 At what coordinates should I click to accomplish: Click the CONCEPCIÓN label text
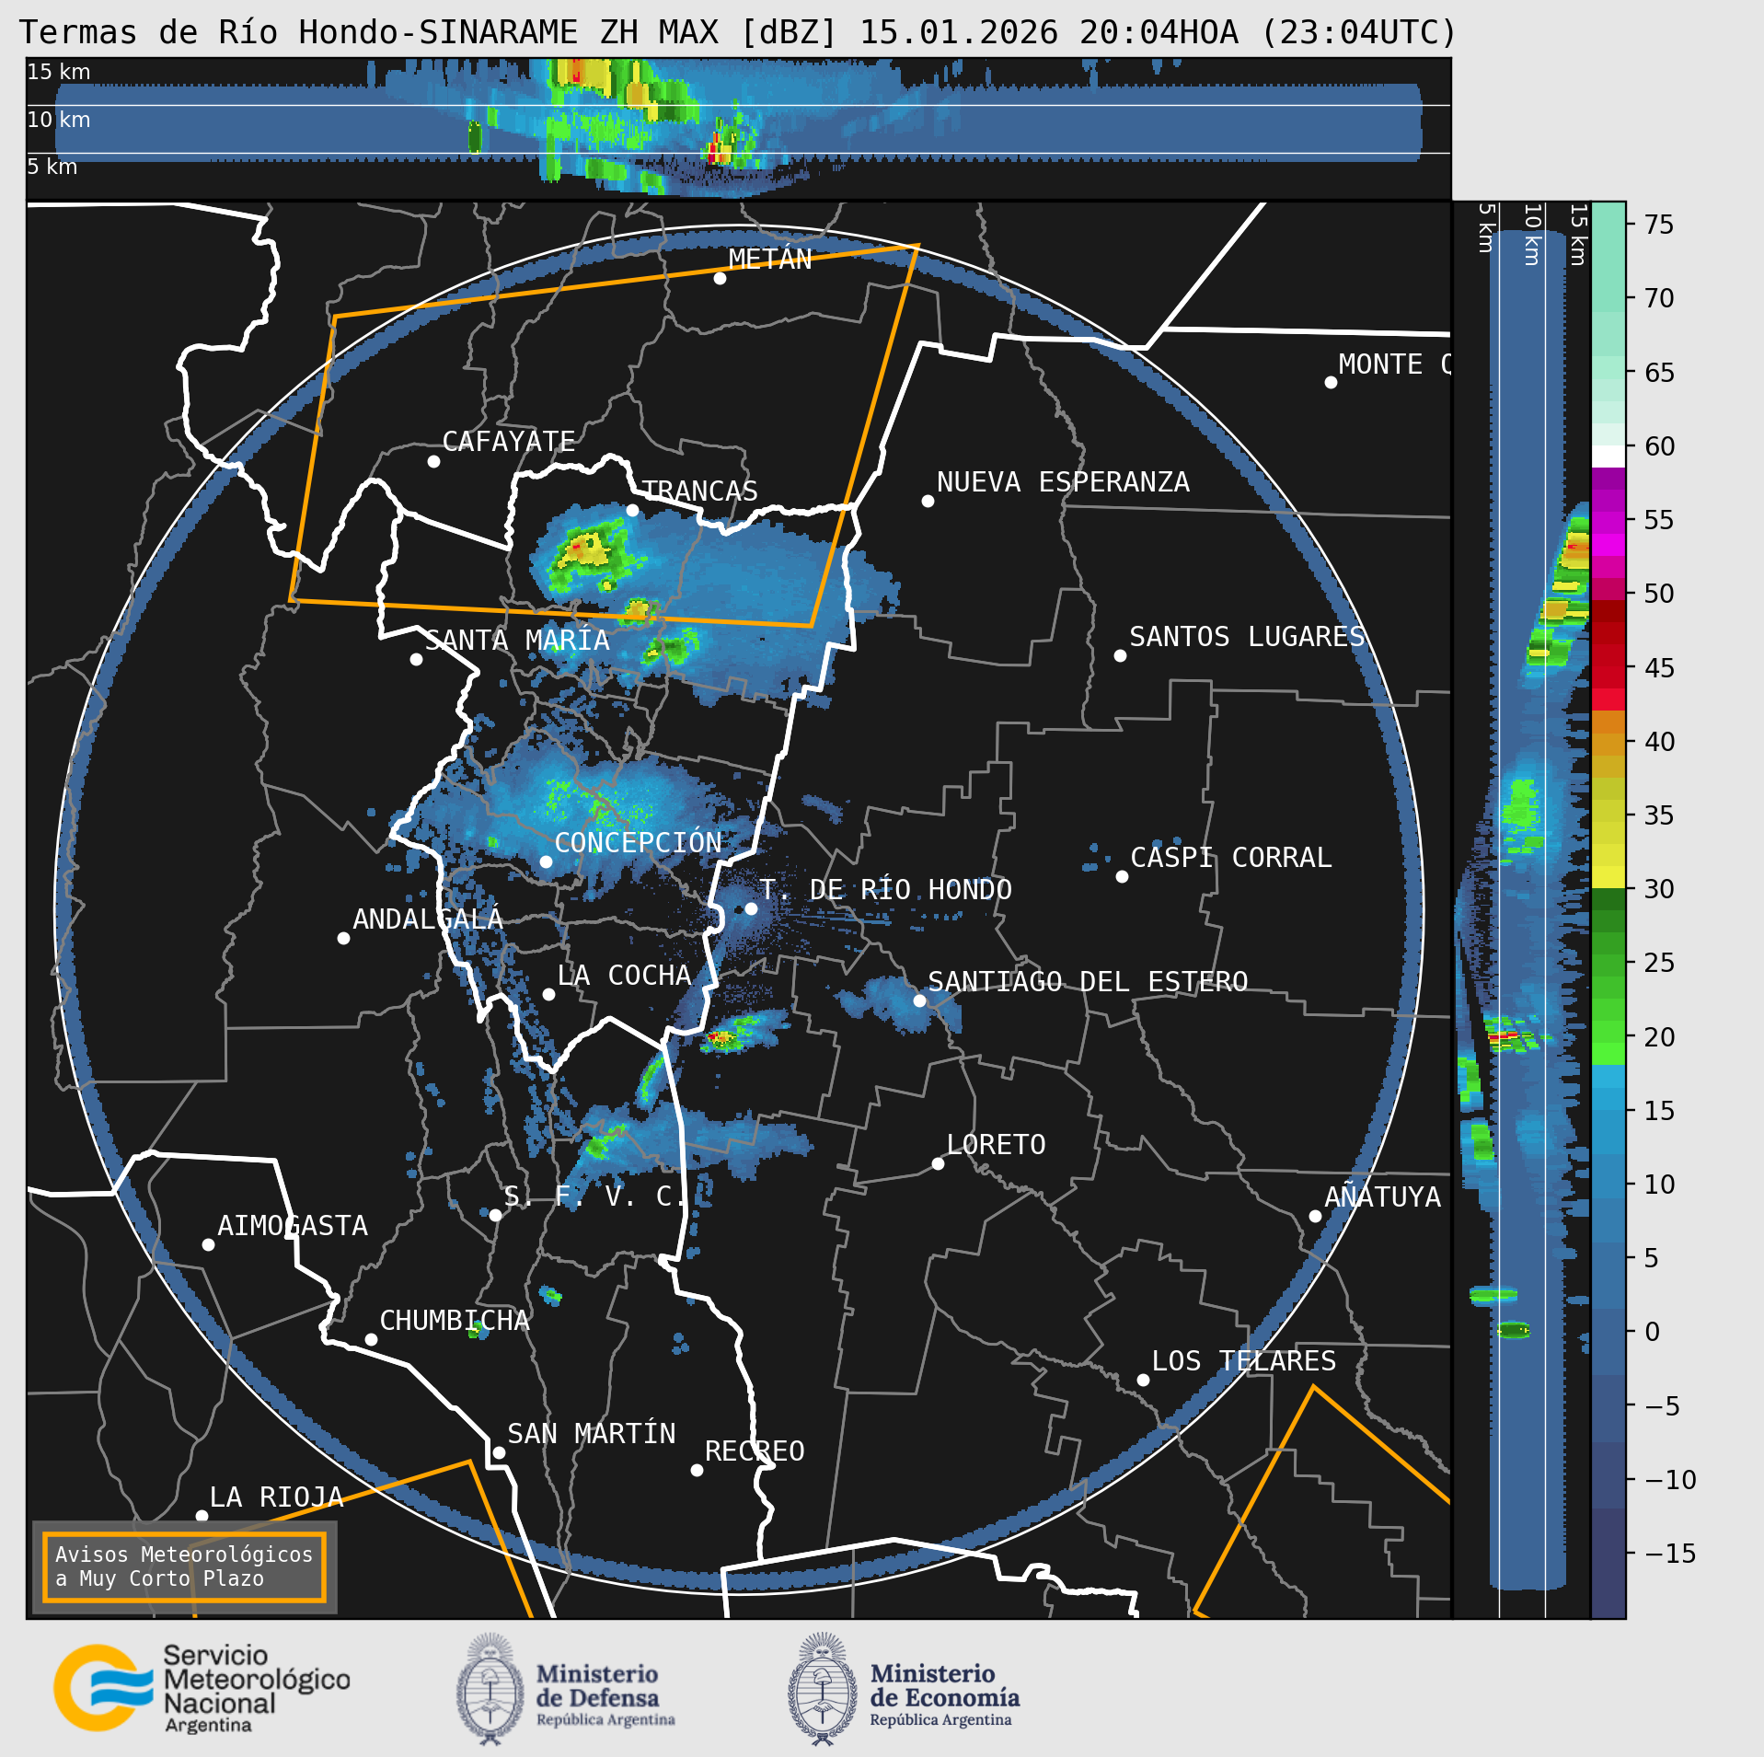point(639,842)
